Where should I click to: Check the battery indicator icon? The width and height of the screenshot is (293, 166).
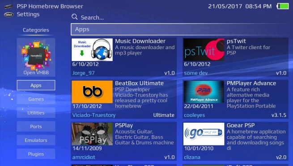pos(283,6)
